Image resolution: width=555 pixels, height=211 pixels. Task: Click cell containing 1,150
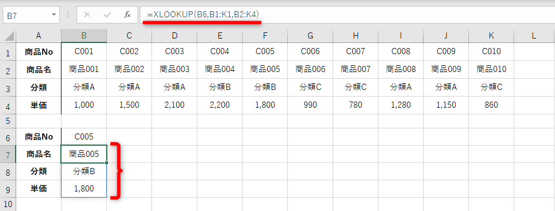tap(447, 106)
